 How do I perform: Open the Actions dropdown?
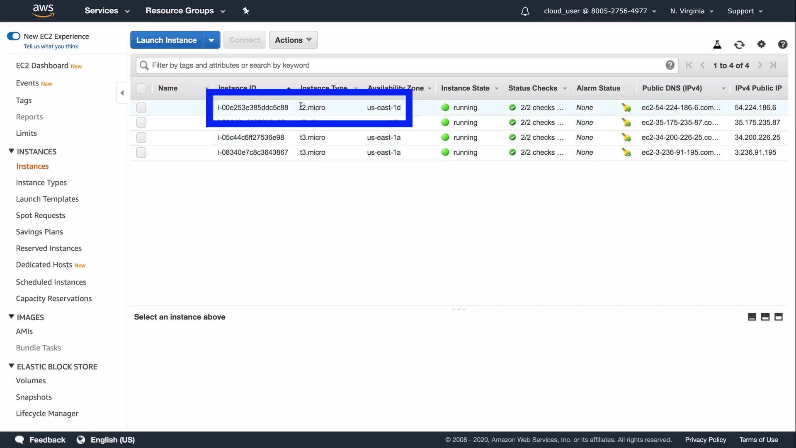pos(293,40)
